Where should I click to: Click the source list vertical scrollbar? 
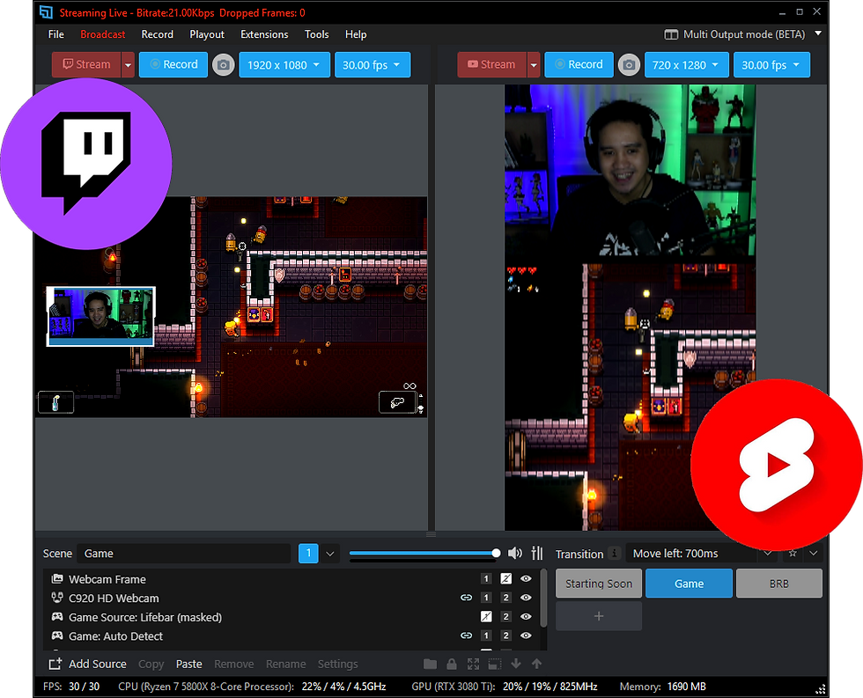click(544, 599)
